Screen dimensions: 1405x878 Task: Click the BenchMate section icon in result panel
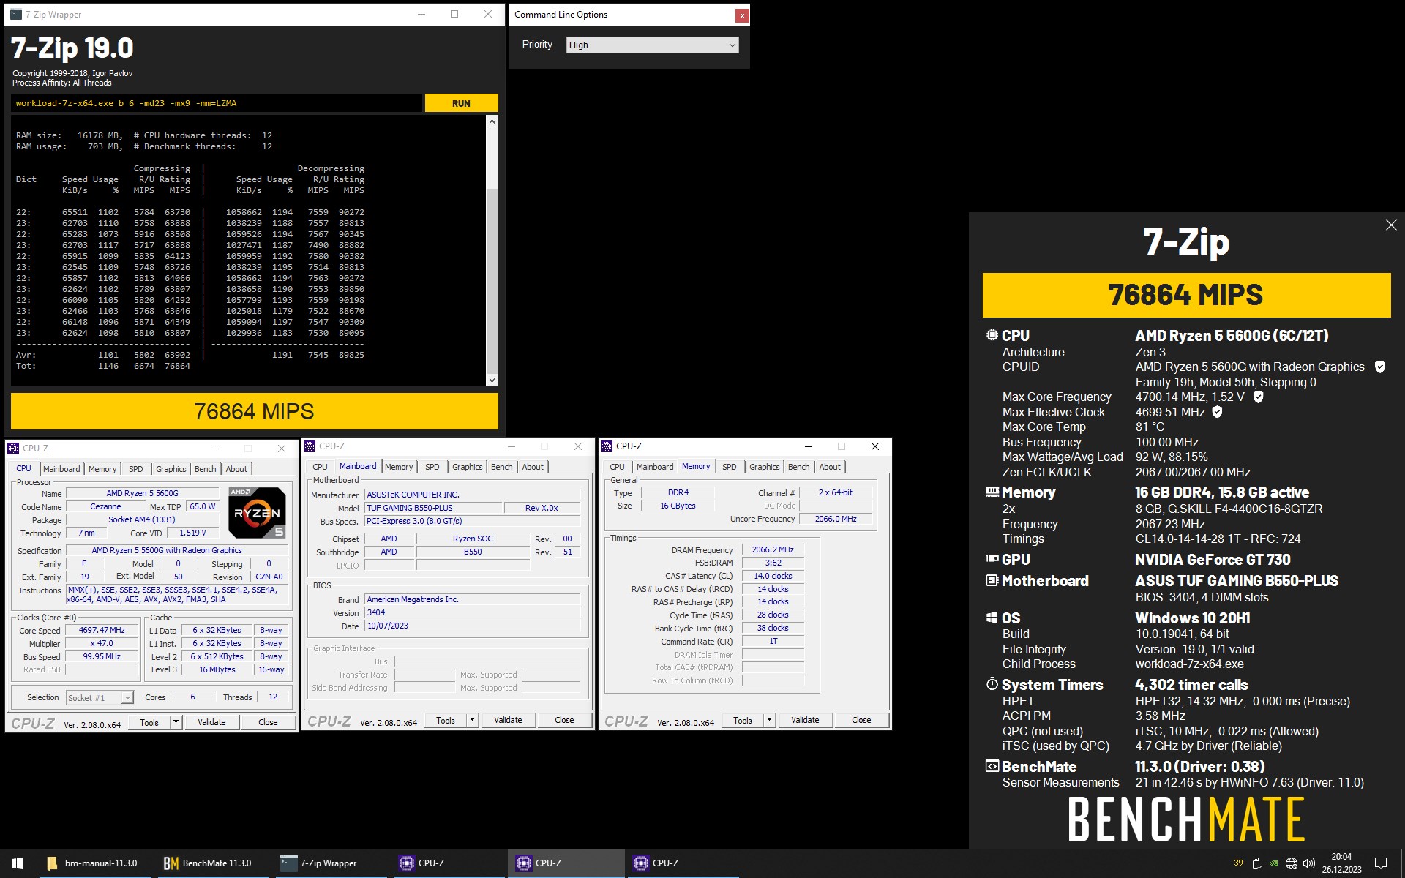(992, 766)
